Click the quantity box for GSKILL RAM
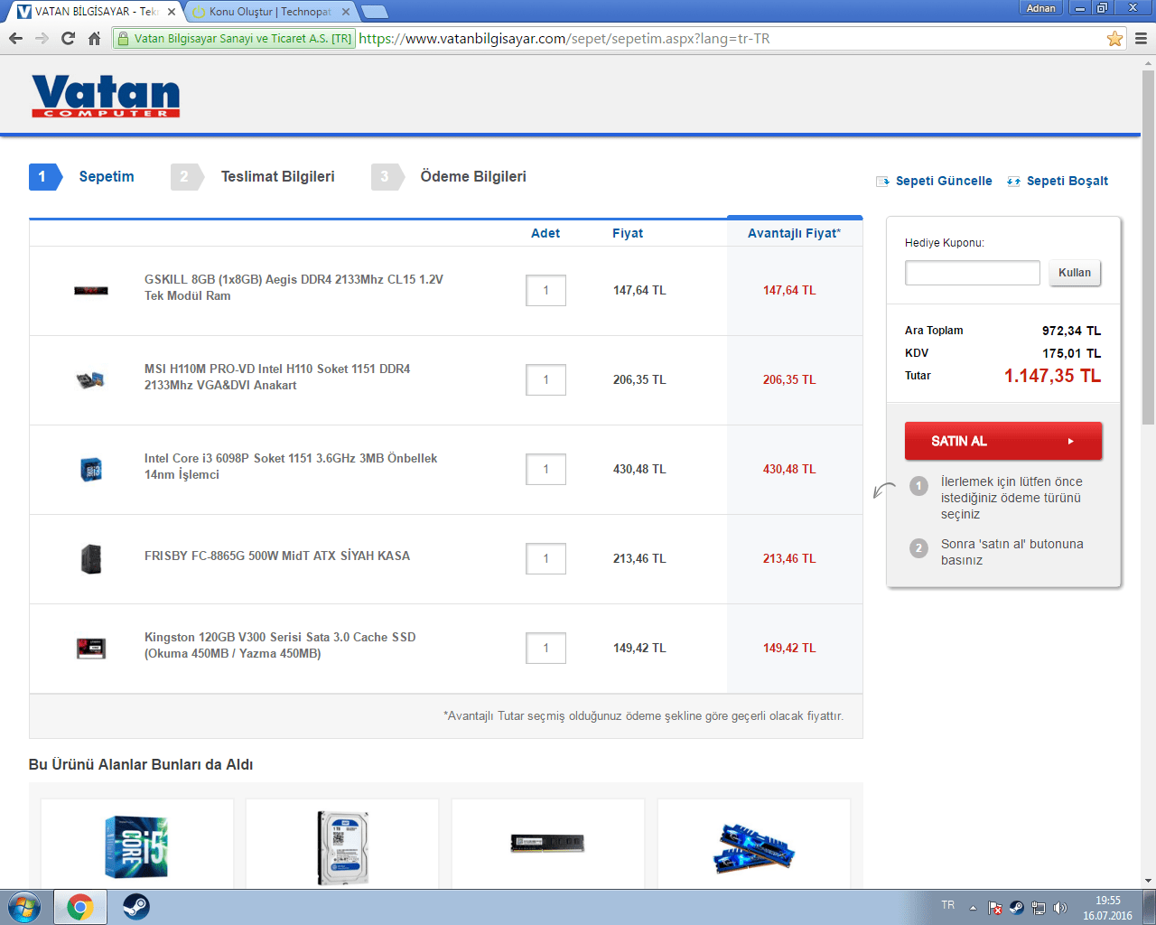Screen dimensions: 1156x925 (x=545, y=290)
